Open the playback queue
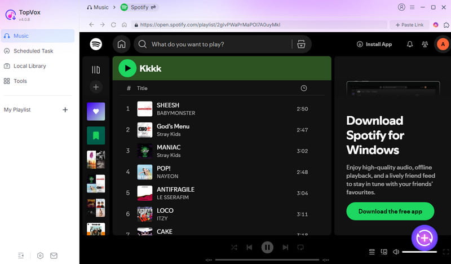This screenshot has width=451, height=264. click(372, 252)
